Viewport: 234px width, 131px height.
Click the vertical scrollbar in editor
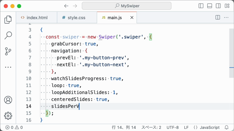(231, 53)
